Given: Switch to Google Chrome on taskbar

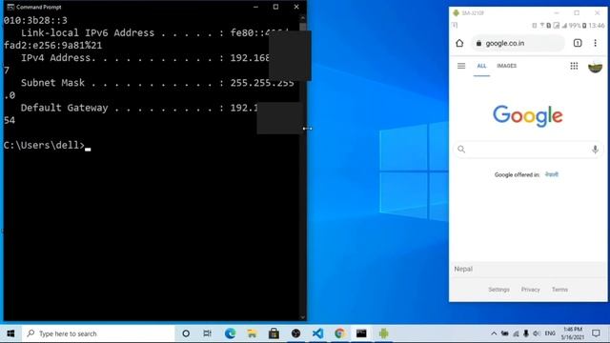Looking at the screenshot, I should point(339,333).
